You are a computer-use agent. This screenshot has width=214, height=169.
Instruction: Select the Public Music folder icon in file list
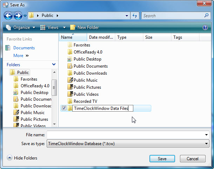[70, 80]
